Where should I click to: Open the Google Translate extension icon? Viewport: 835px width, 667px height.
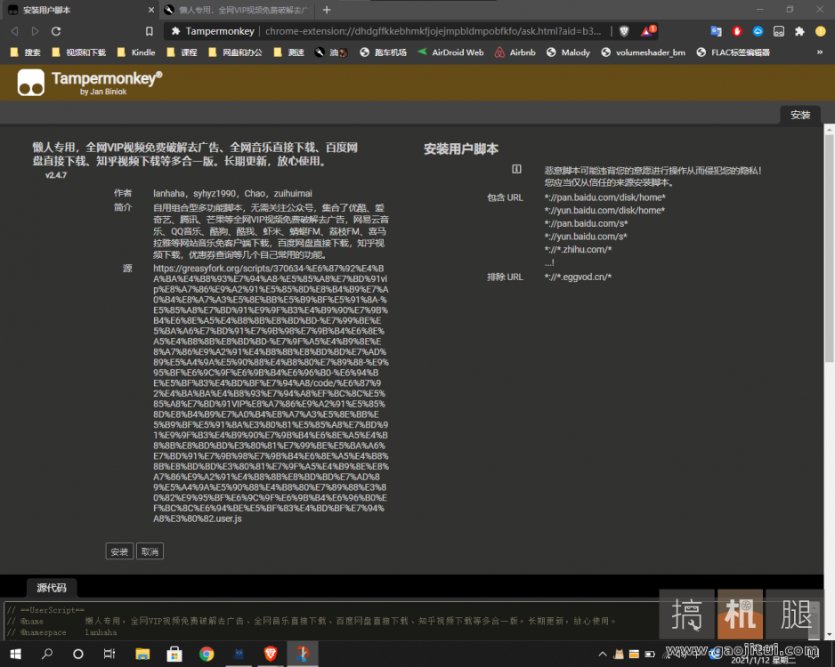click(x=717, y=31)
